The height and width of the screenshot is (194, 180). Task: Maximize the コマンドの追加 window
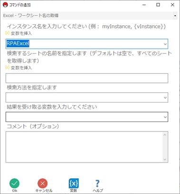(158, 5)
